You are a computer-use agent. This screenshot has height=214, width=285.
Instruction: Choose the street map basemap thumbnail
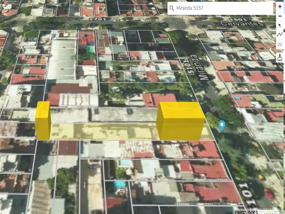268,212
